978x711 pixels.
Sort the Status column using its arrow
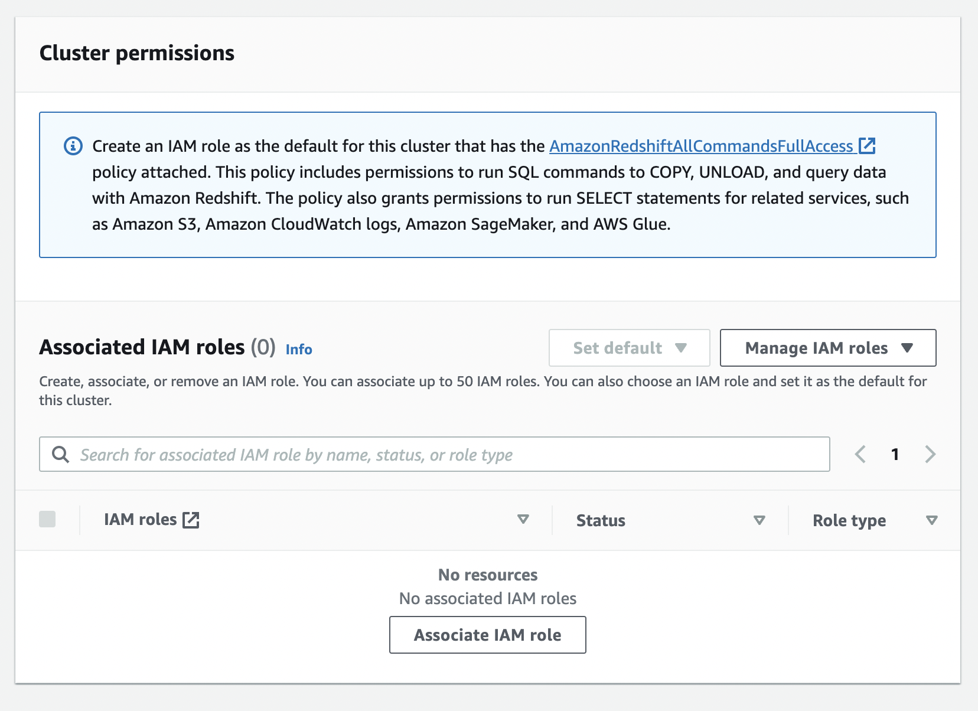pyautogui.click(x=759, y=520)
